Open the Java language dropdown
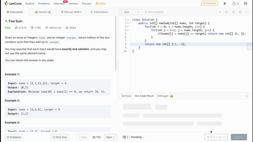This screenshot has height=142, width=253. coord(130,12)
